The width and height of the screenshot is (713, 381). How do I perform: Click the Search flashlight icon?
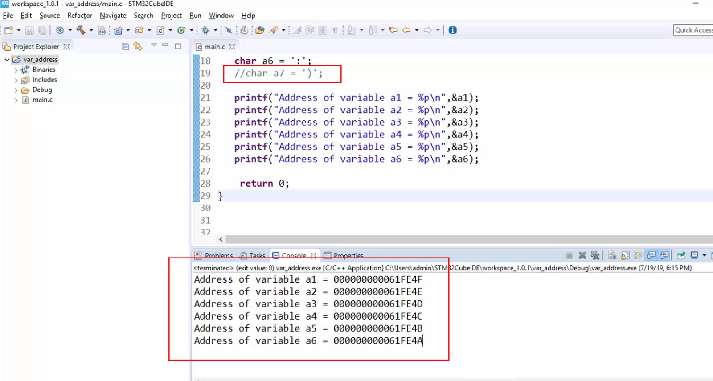click(273, 30)
